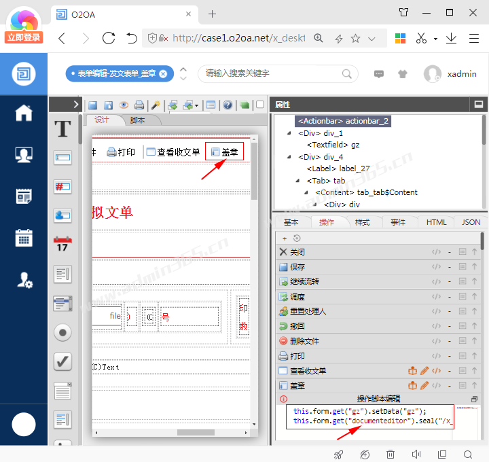
Task: Reload the page with browser refresh
Action: [109, 38]
